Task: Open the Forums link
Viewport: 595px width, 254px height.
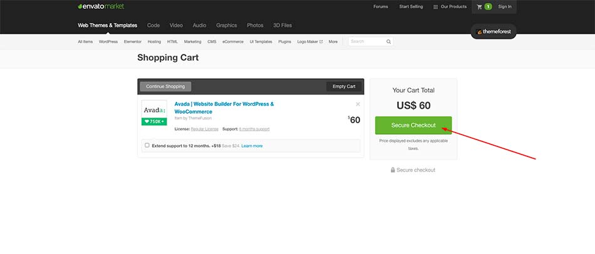Action: (x=381, y=7)
